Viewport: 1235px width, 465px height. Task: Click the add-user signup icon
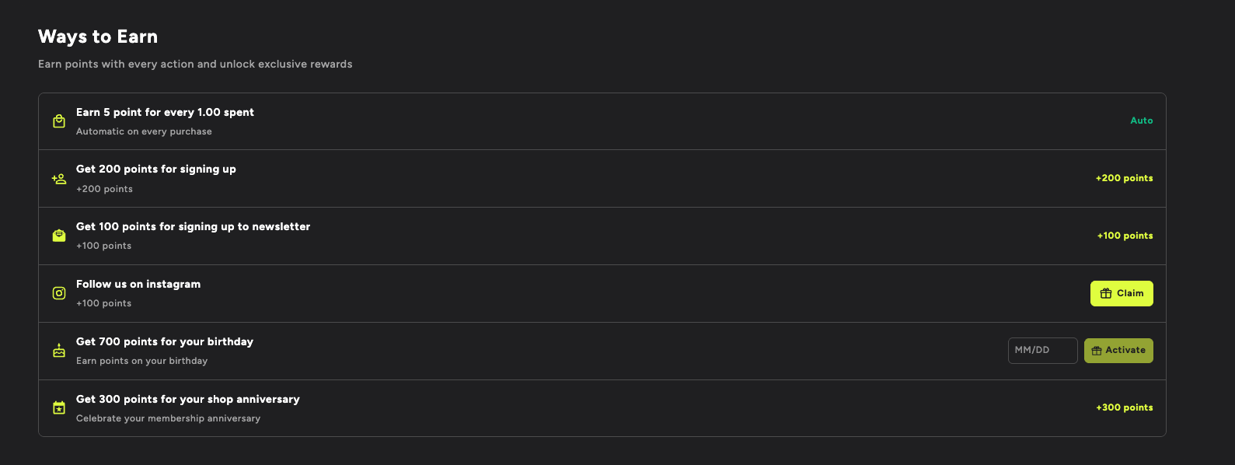pos(59,179)
